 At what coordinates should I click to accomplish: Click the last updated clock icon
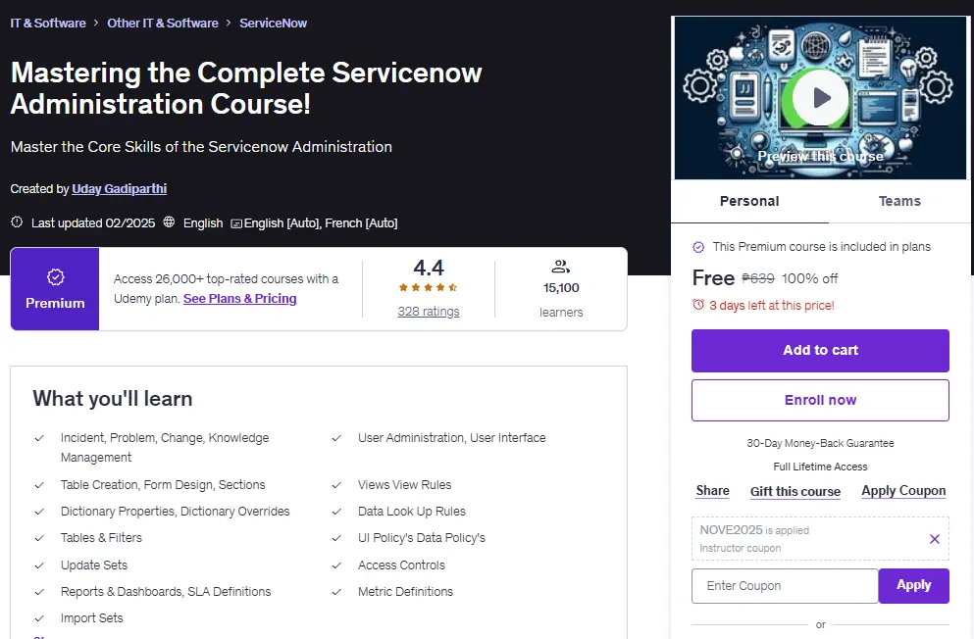click(17, 222)
